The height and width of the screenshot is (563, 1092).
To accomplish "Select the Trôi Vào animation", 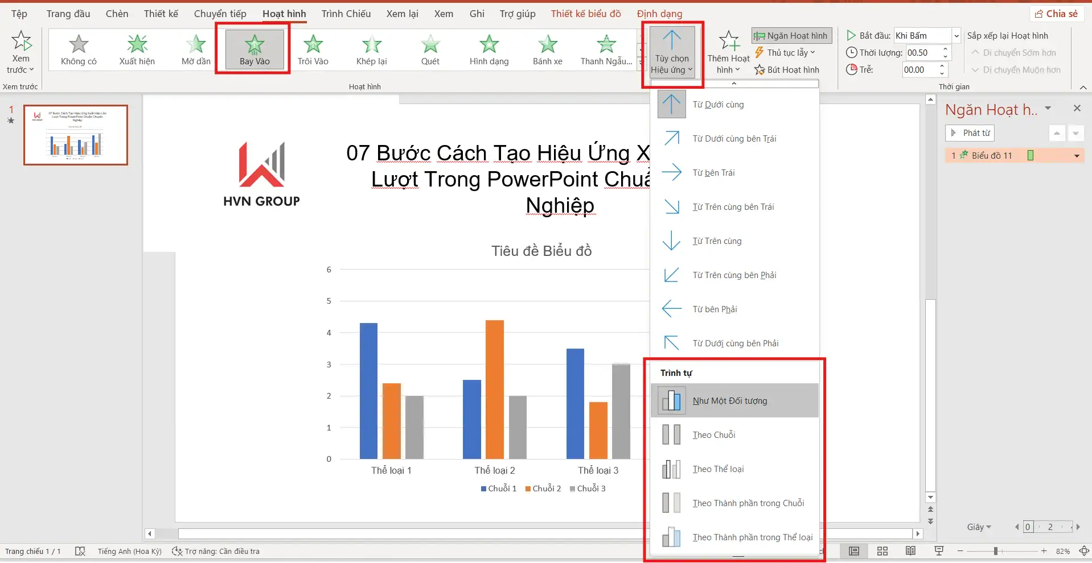I will click(x=313, y=50).
